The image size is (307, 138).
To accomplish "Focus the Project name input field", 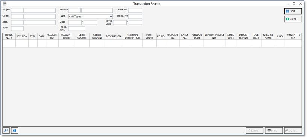I will 40,10.
